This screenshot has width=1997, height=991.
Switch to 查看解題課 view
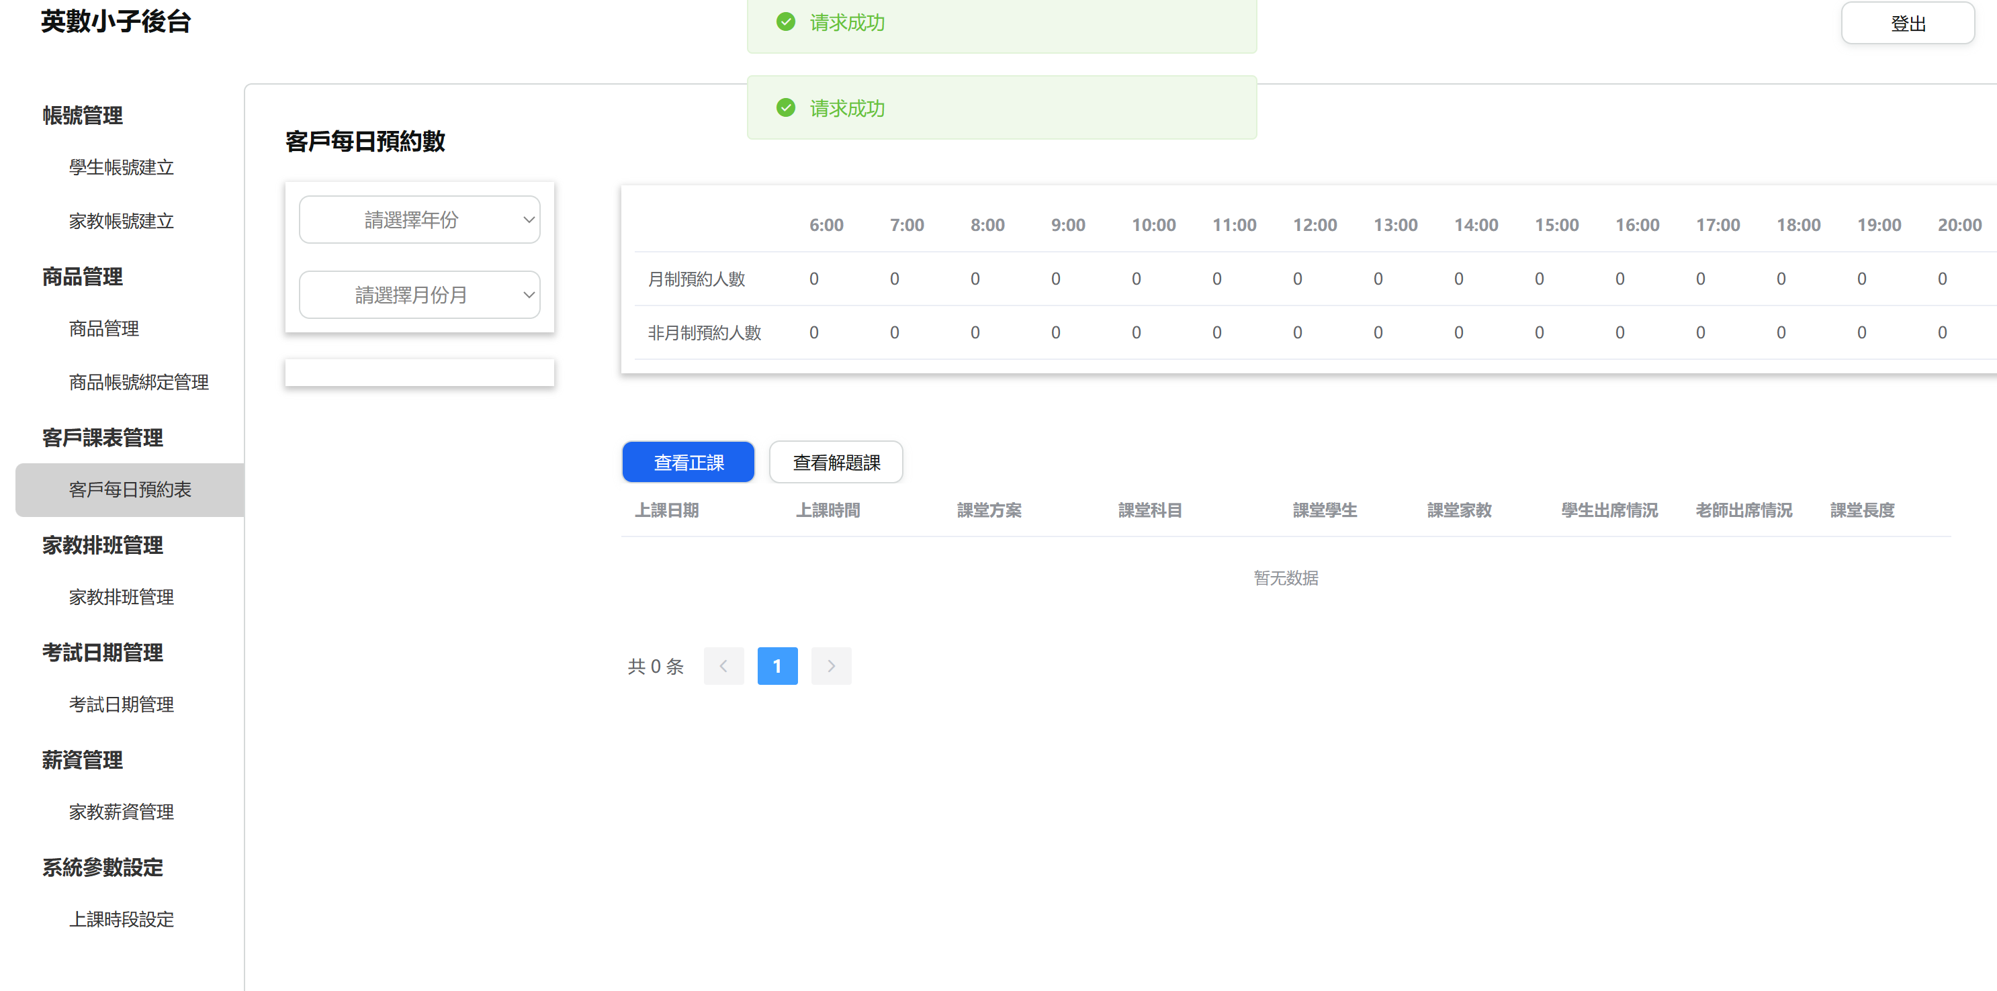click(836, 463)
